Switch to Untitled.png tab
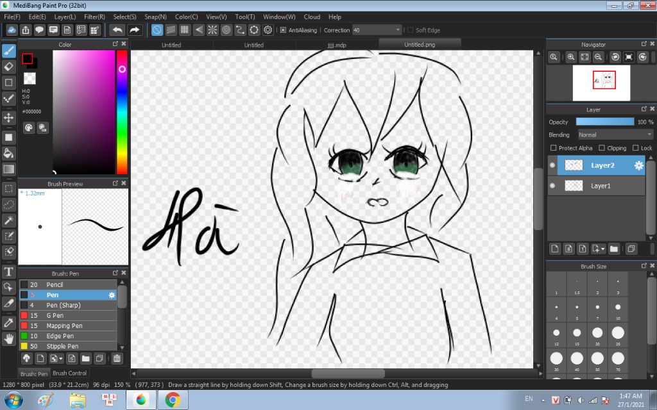The width and height of the screenshot is (657, 410). tap(420, 44)
